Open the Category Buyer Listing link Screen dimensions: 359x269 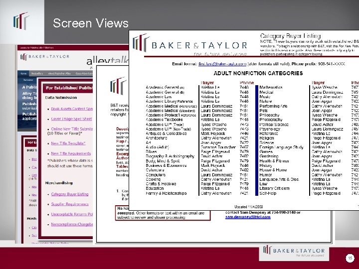[70, 194]
